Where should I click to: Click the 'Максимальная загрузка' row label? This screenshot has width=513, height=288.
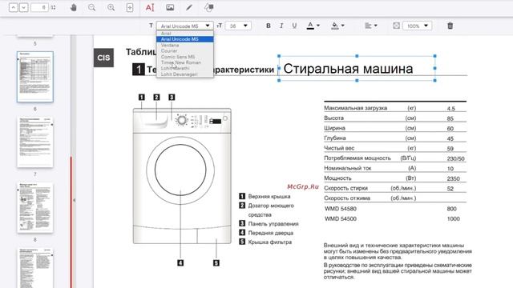355,108
